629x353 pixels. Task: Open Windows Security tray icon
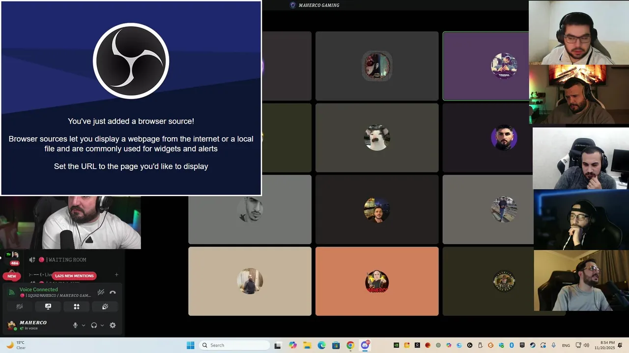pyautogui.click(x=501, y=345)
